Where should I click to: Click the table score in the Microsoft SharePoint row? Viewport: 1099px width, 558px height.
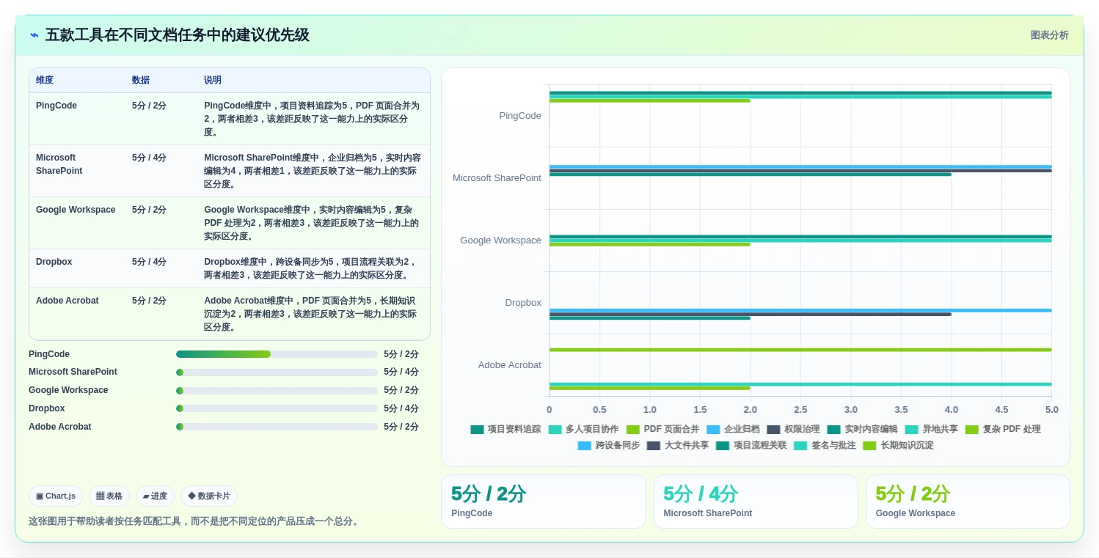[149, 158]
